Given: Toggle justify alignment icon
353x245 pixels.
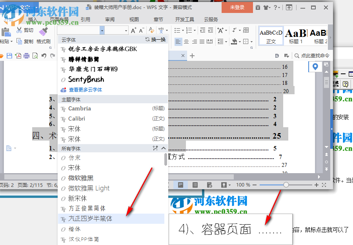Looking at the screenshot, I should (202, 42).
